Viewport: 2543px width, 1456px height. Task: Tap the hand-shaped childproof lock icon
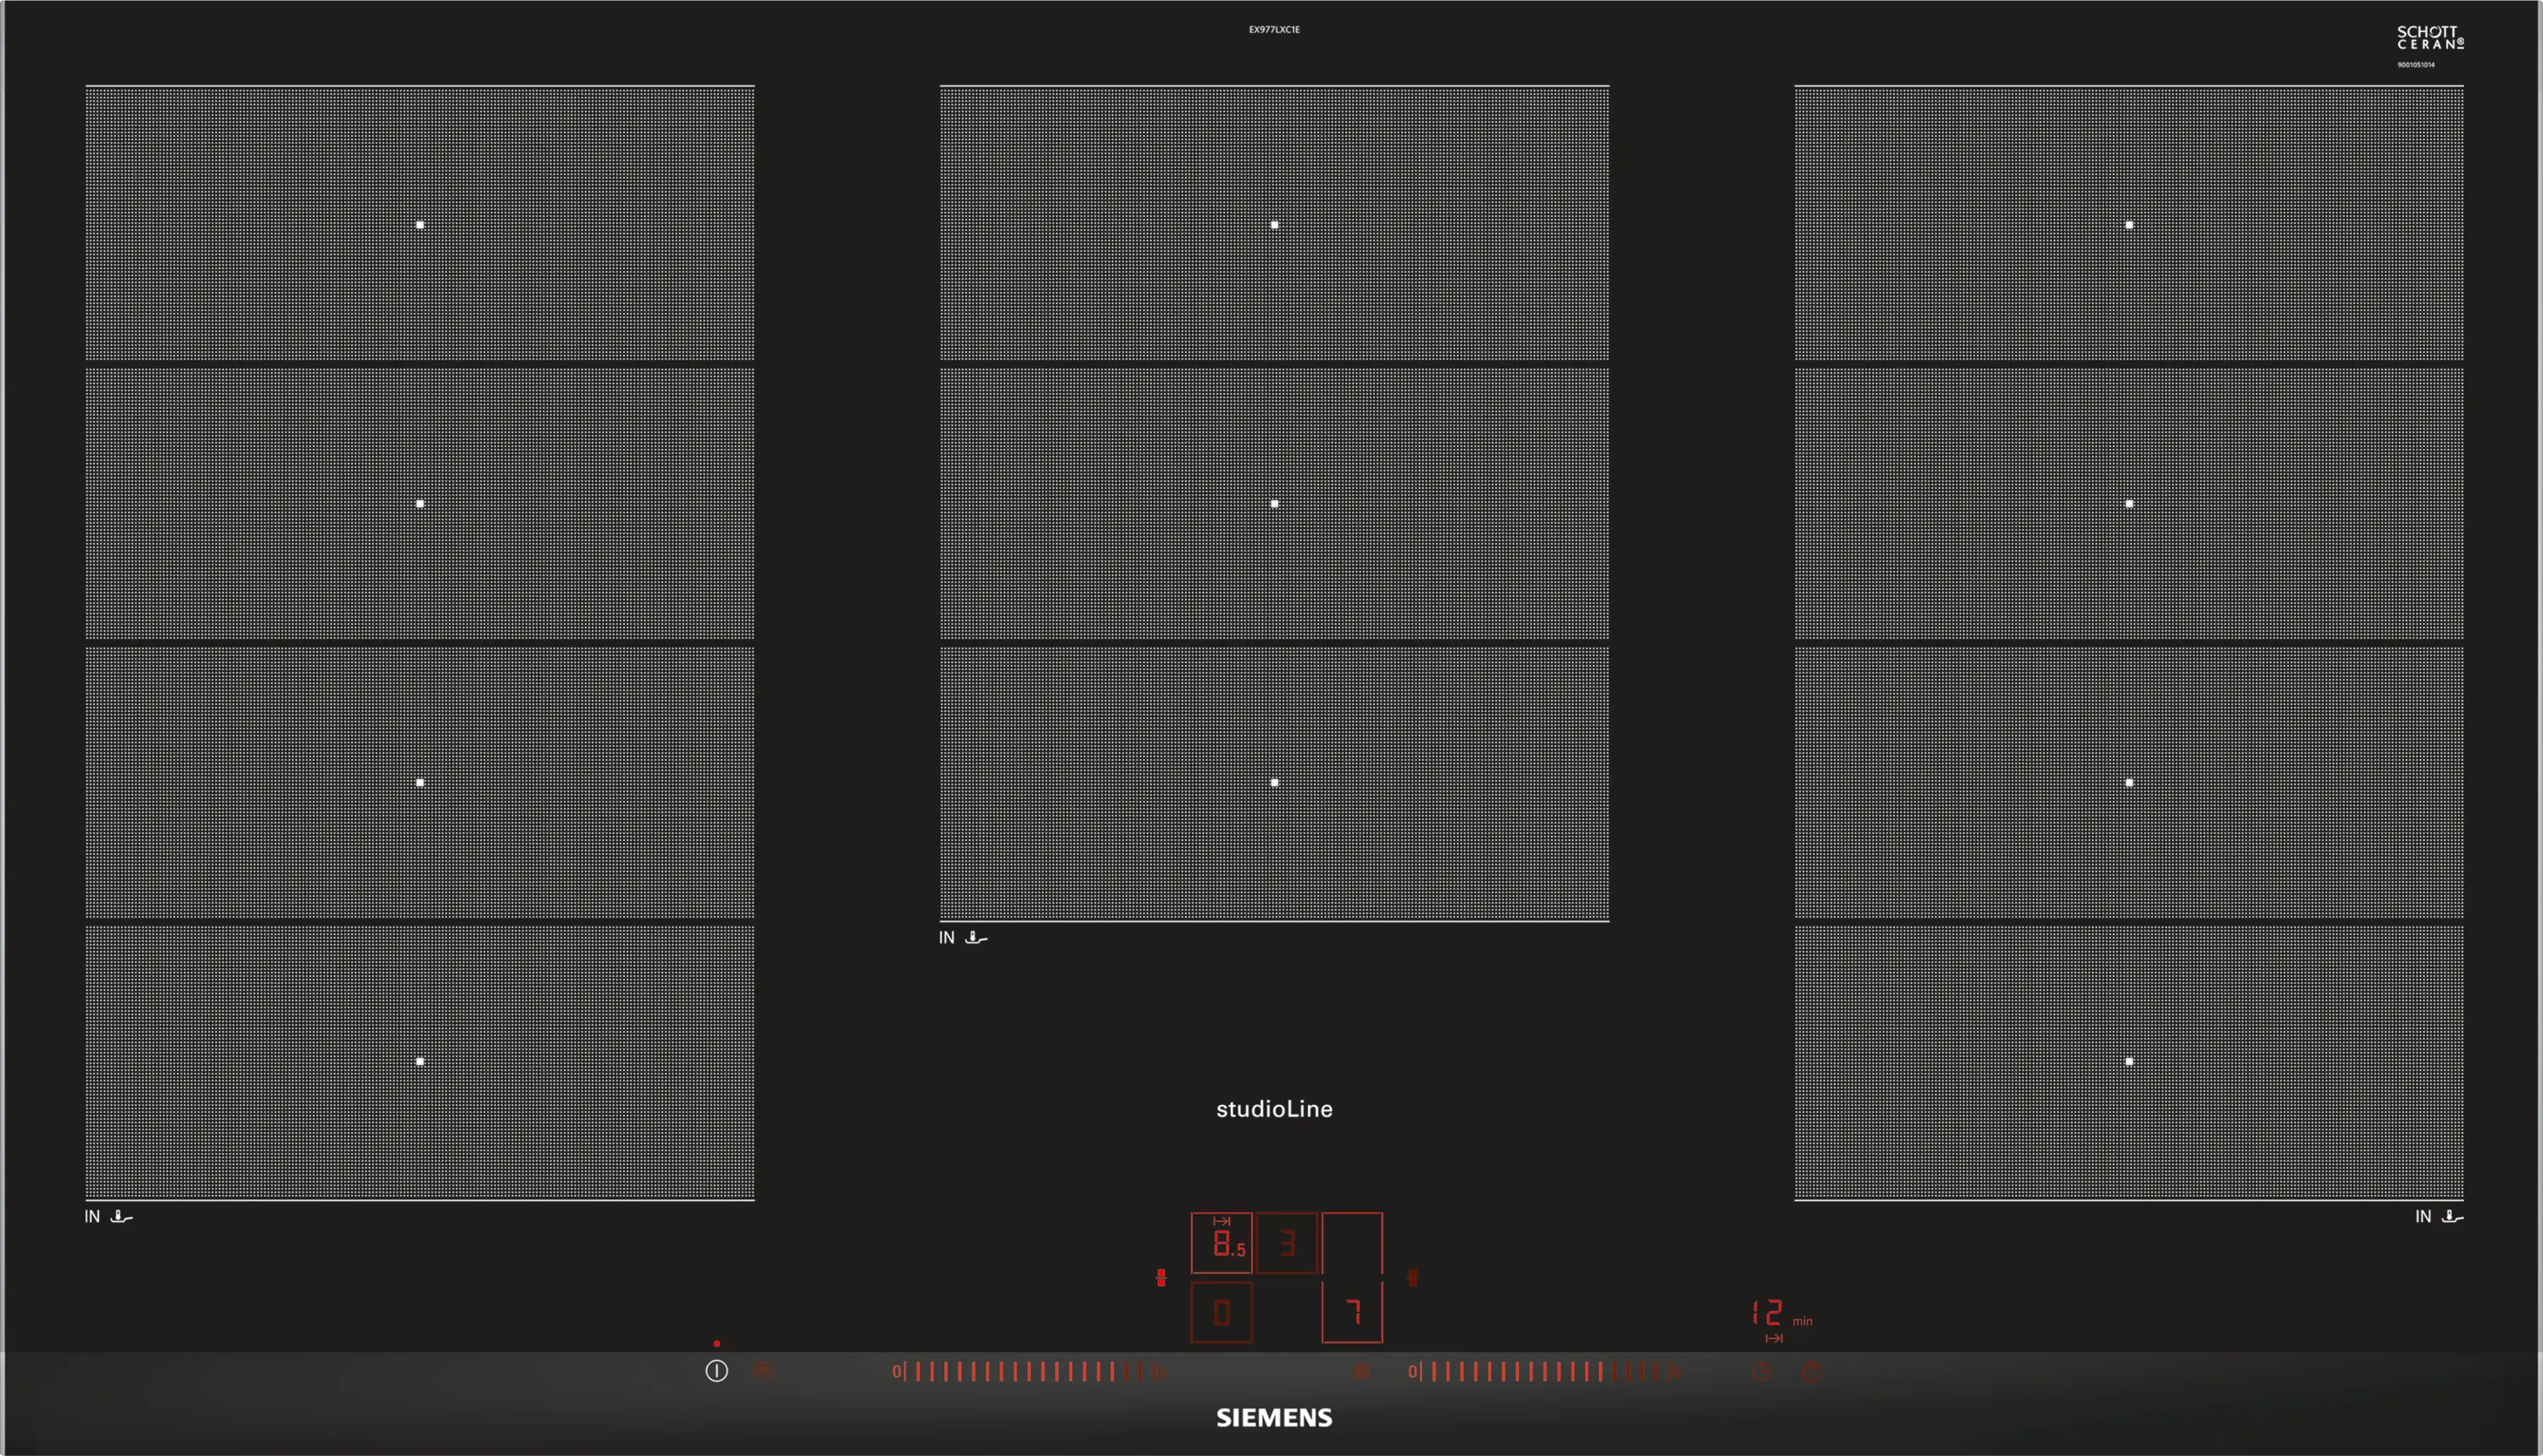pyautogui.click(x=763, y=1371)
